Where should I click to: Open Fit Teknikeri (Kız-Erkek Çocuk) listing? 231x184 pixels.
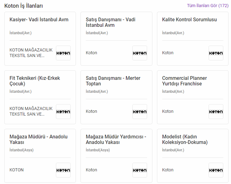35,81
